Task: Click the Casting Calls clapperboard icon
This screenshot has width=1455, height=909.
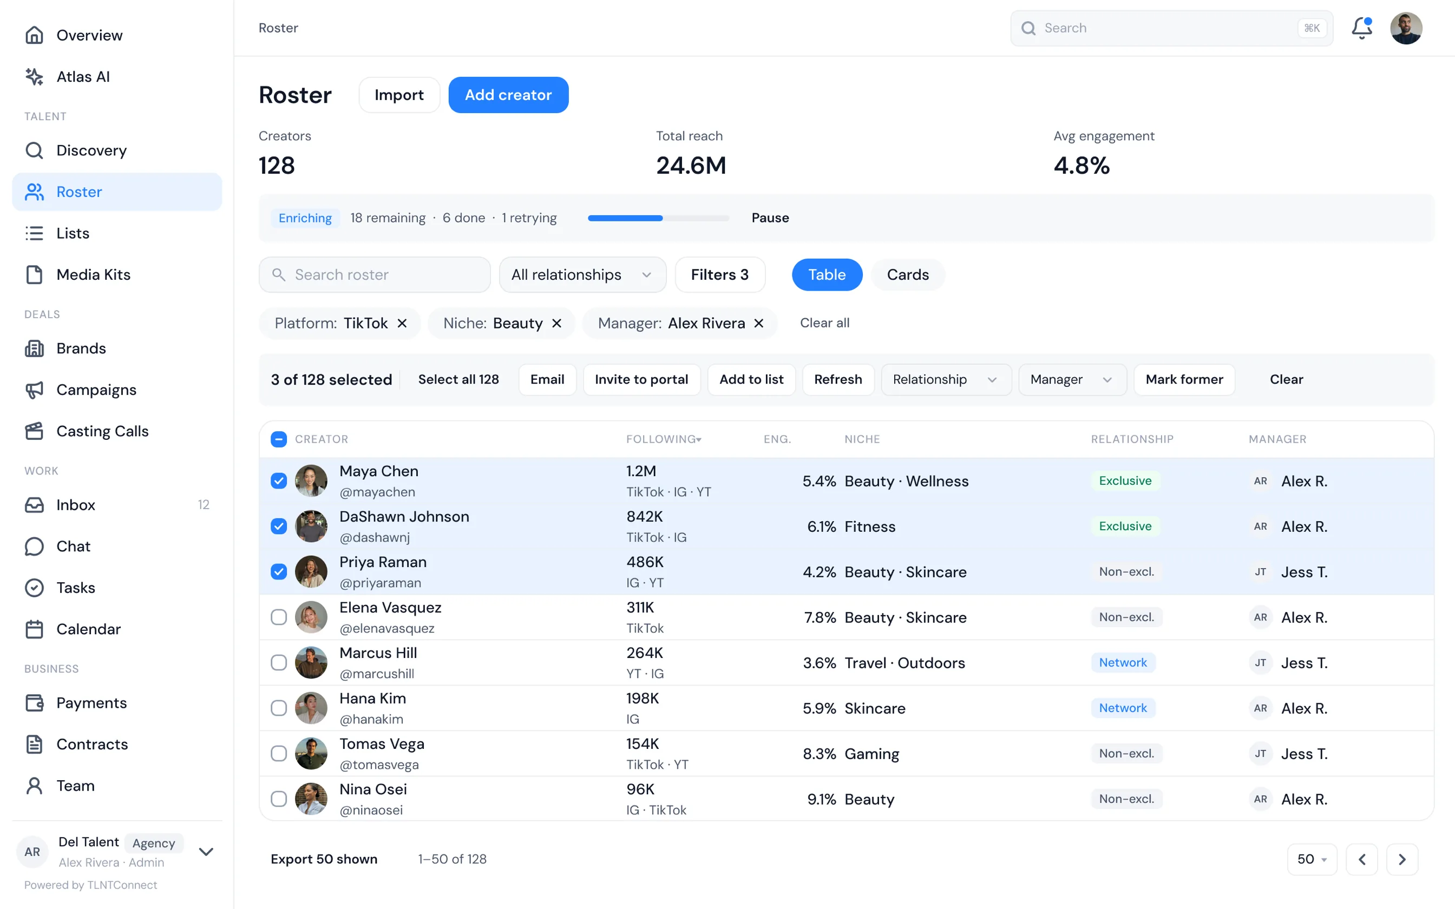Action: [x=34, y=431]
